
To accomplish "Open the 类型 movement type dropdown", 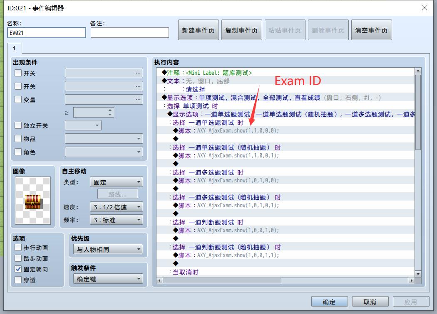I will (117, 182).
